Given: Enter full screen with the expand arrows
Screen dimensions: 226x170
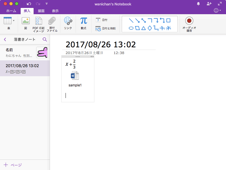Looking at the screenshot, I should point(220,4).
